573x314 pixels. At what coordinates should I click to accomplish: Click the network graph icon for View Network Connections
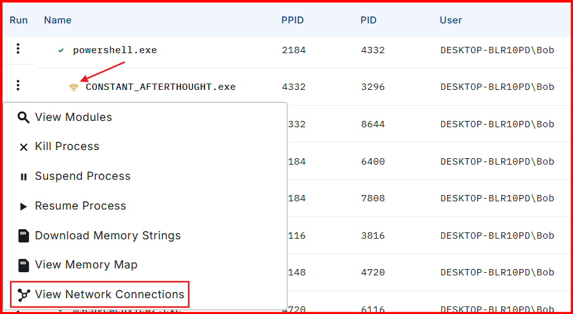pyautogui.click(x=23, y=294)
